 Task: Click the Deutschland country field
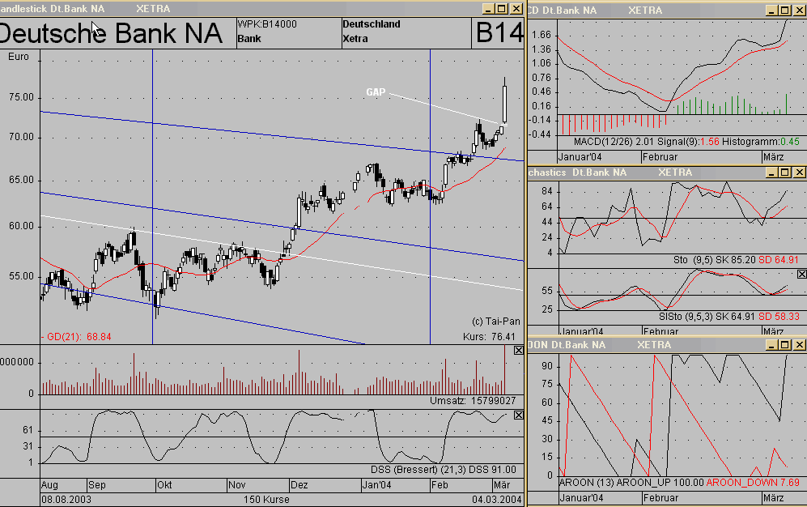point(371,24)
